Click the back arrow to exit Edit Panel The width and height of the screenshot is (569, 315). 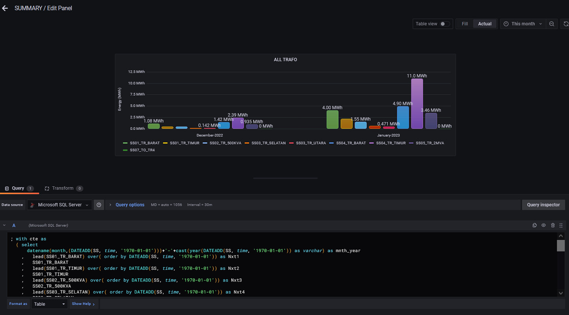[x=5, y=8]
